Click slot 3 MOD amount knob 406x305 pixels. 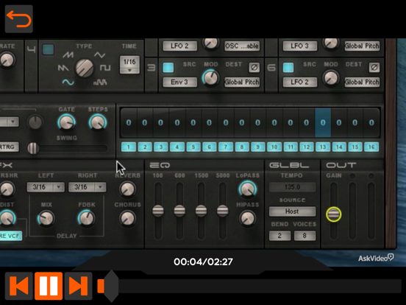[x=211, y=78]
